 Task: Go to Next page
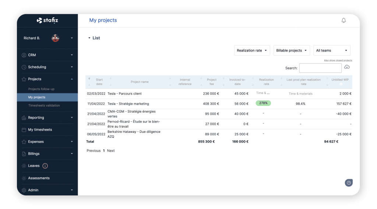111,150
